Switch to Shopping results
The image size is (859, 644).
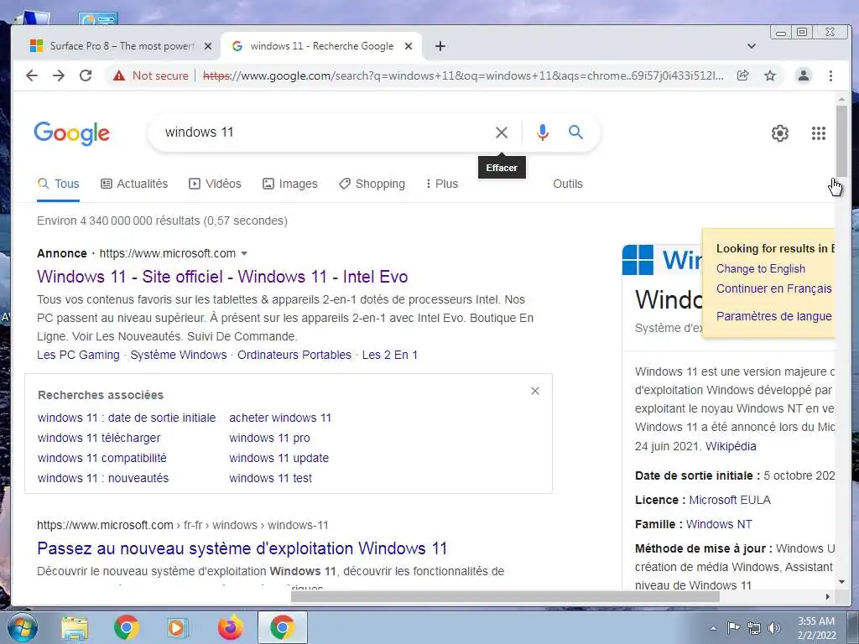(x=372, y=184)
